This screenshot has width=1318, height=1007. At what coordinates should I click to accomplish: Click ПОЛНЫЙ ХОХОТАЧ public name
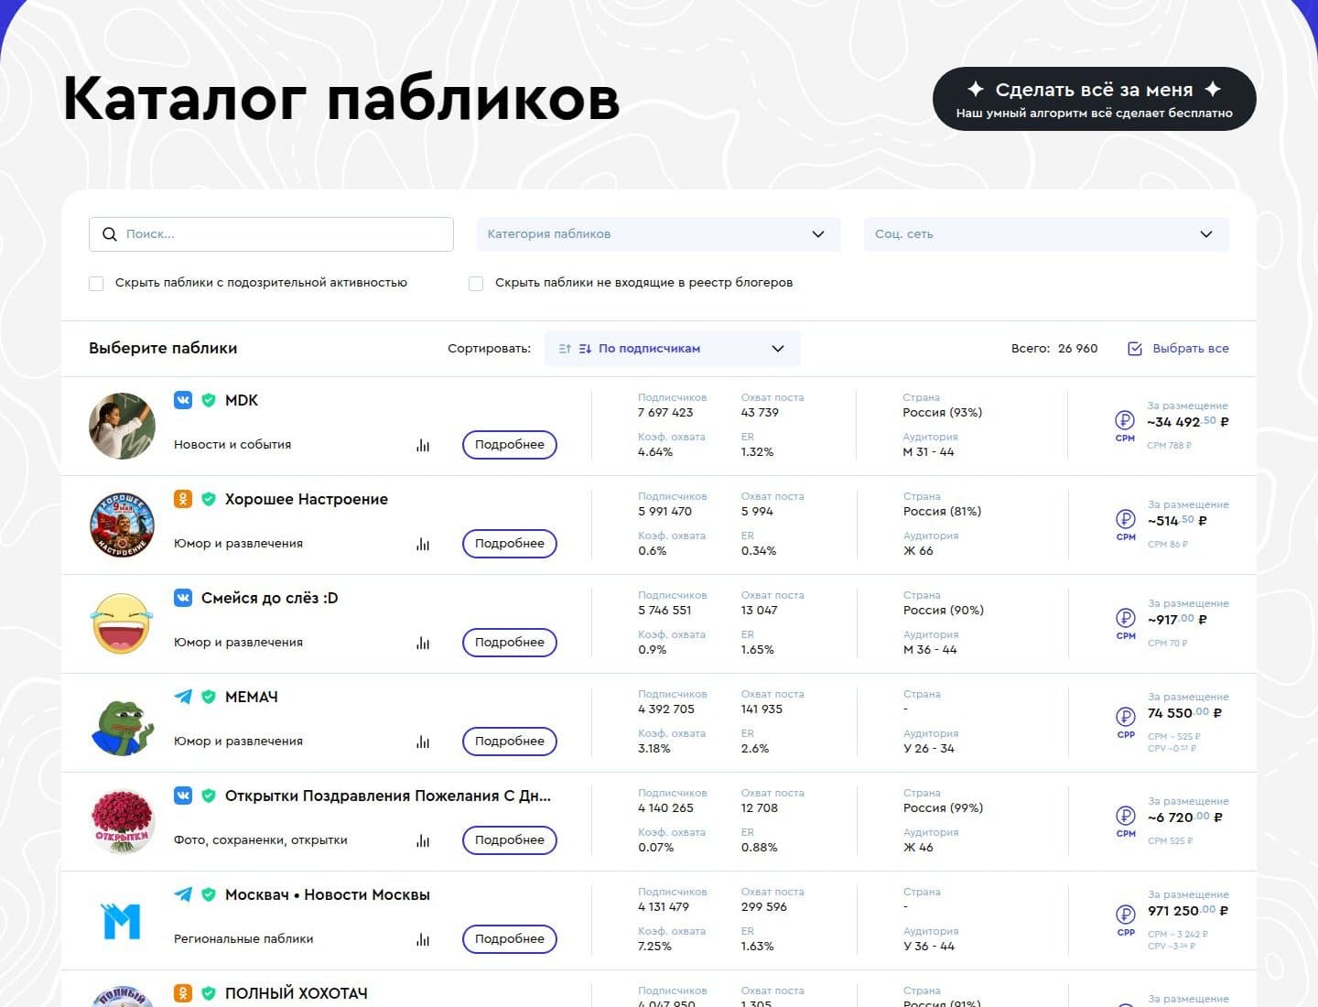tap(297, 993)
